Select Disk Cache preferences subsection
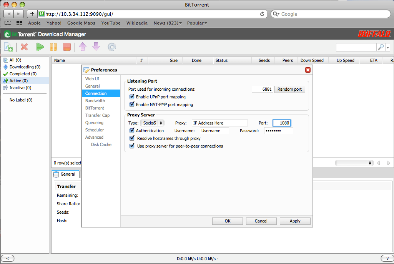The height and width of the screenshot is (264, 394). click(x=101, y=144)
